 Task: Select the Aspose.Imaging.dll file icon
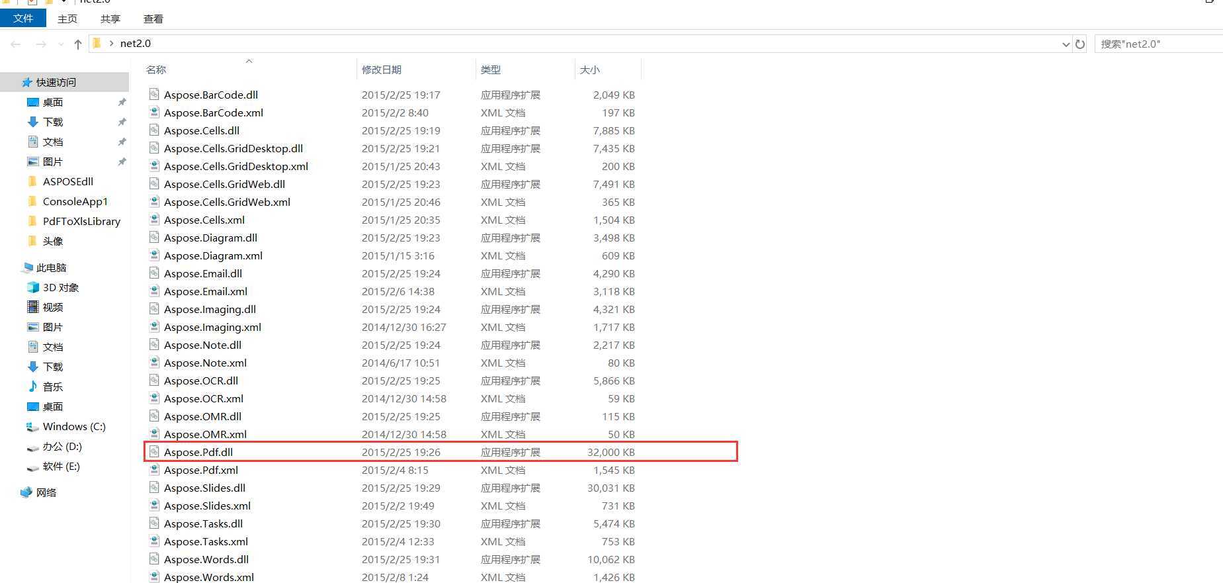pyautogui.click(x=154, y=308)
